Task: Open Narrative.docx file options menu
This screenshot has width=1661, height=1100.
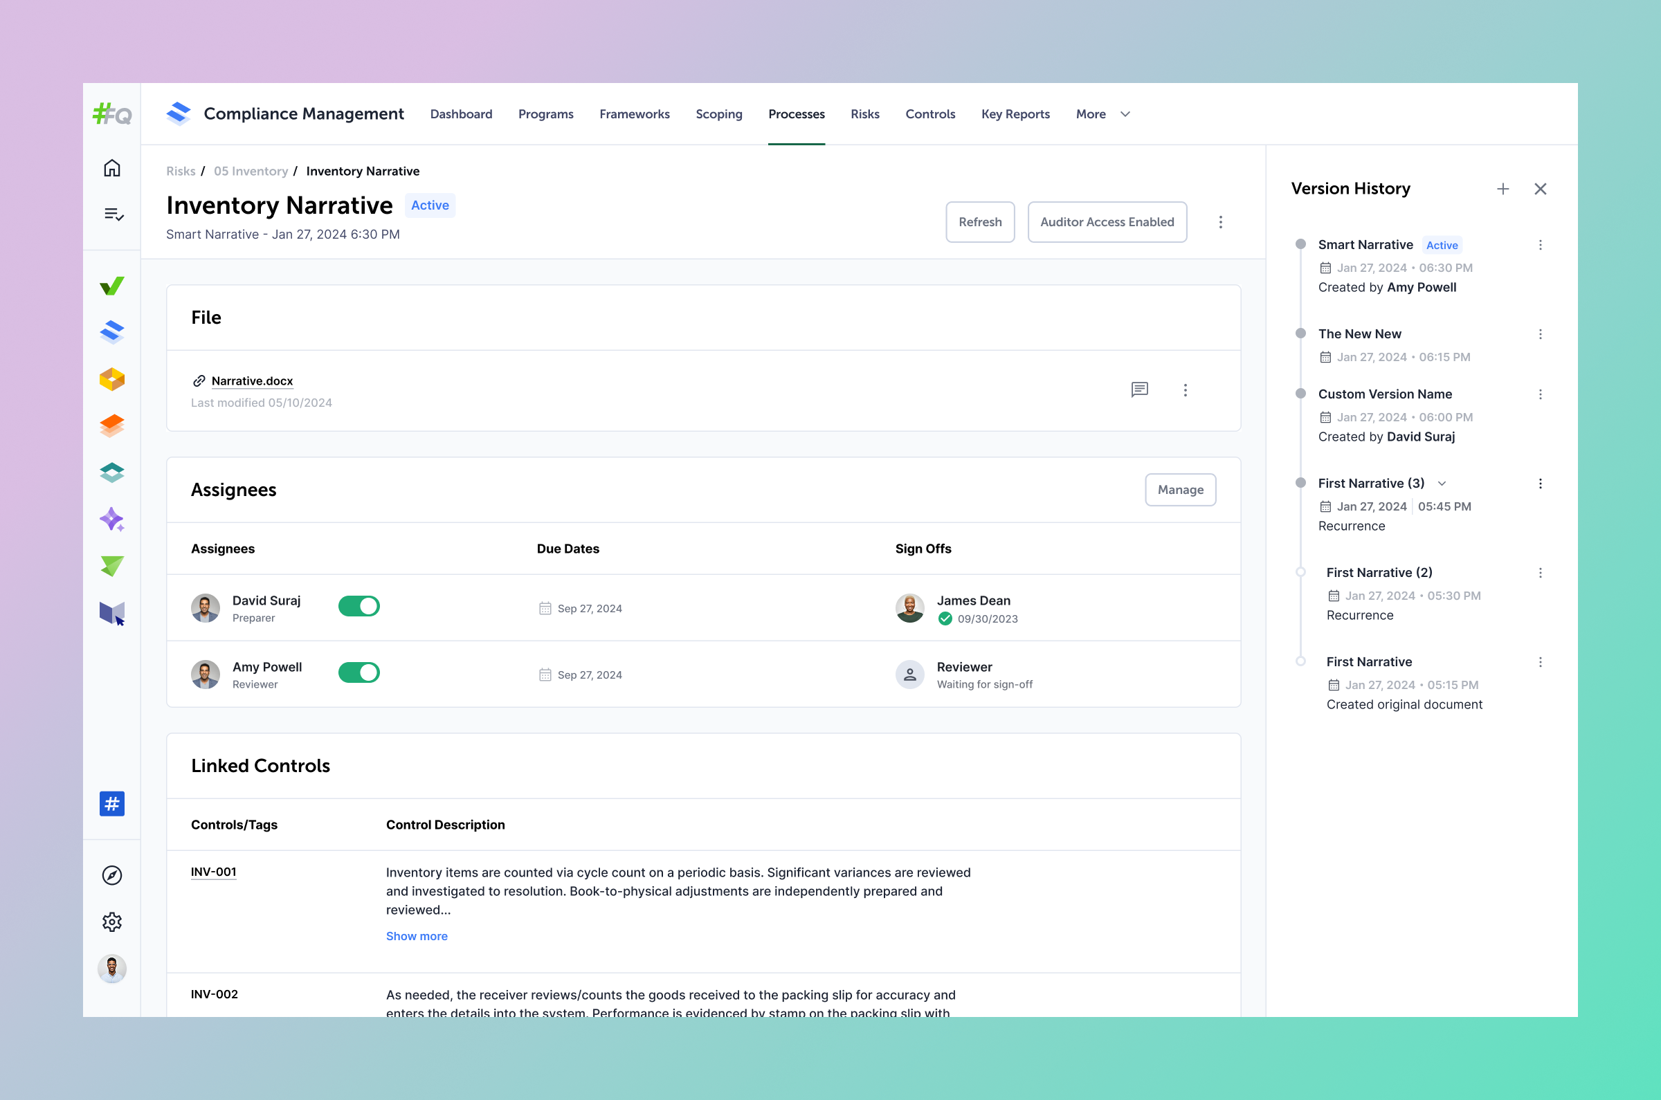Action: coord(1186,389)
